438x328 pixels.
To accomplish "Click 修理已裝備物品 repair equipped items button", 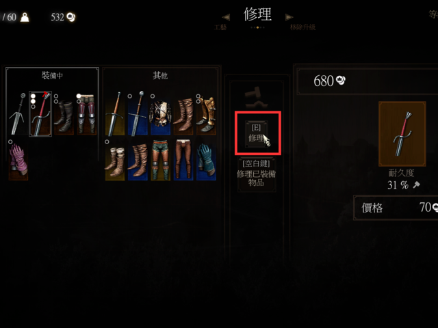I will (x=257, y=174).
